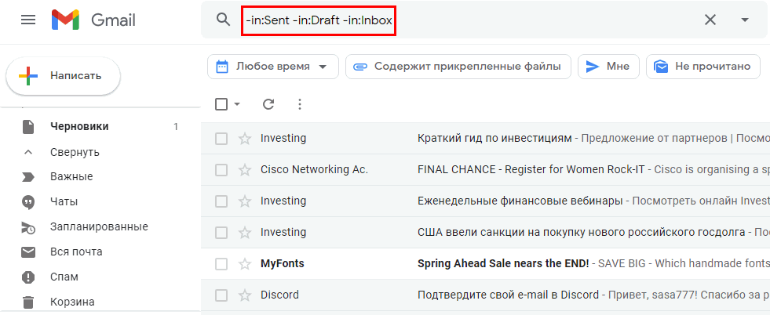Click the scheduled send clock icon
770x315 pixels.
coord(28,227)
